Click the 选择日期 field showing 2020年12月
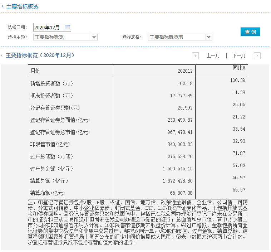271x252 pixels. click(x=49, y=27)
